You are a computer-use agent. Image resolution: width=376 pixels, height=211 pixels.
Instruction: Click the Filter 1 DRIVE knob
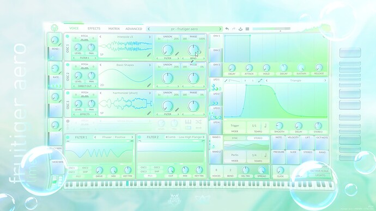(99, 170)
